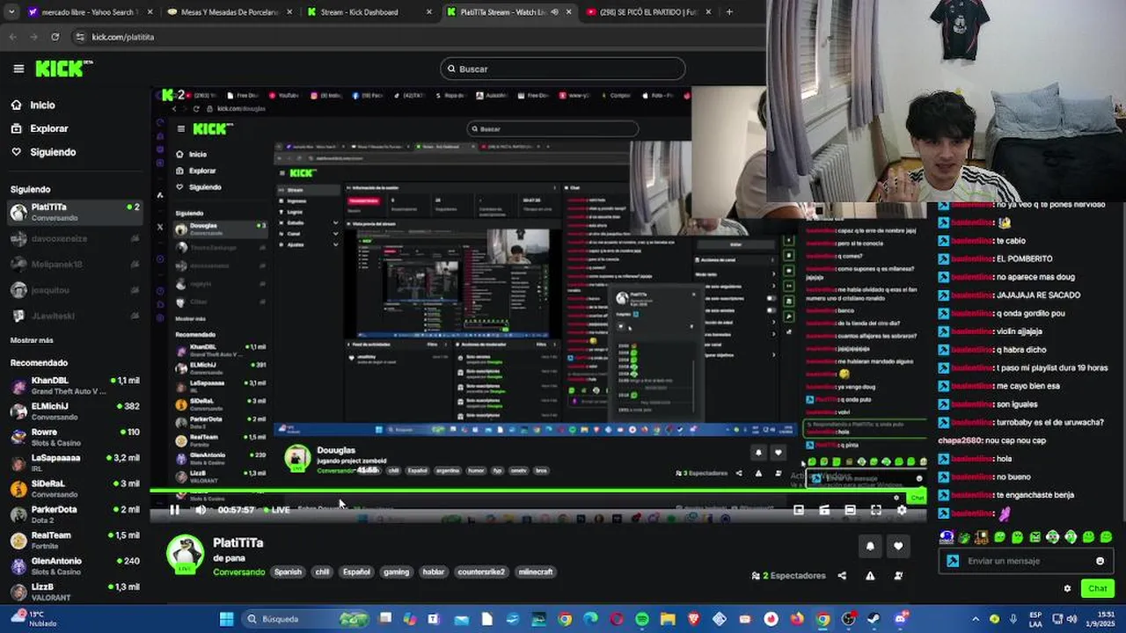The height and width of the screenshot is (633, 1126).
Task: Open a new browser tab
Action: (729, 12)
